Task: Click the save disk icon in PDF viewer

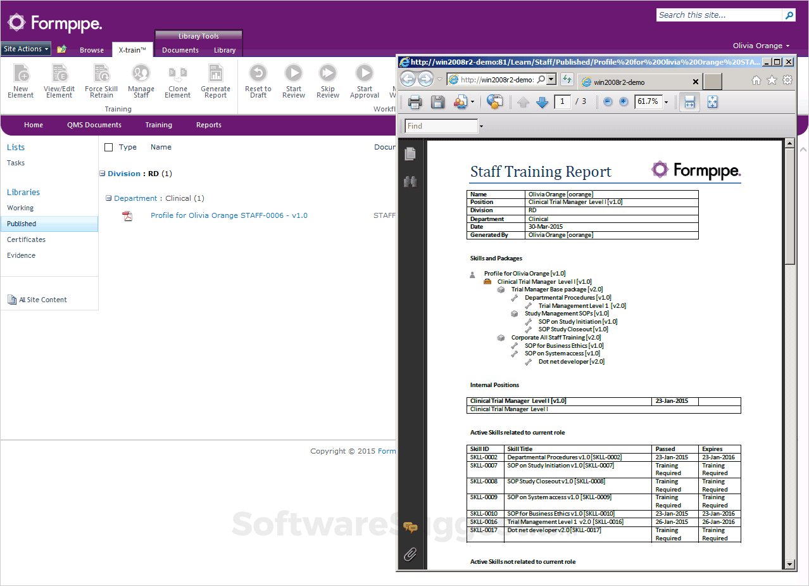Action: (437, 102)
